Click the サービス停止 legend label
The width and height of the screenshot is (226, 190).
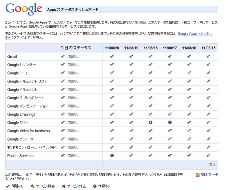(76, 186)
